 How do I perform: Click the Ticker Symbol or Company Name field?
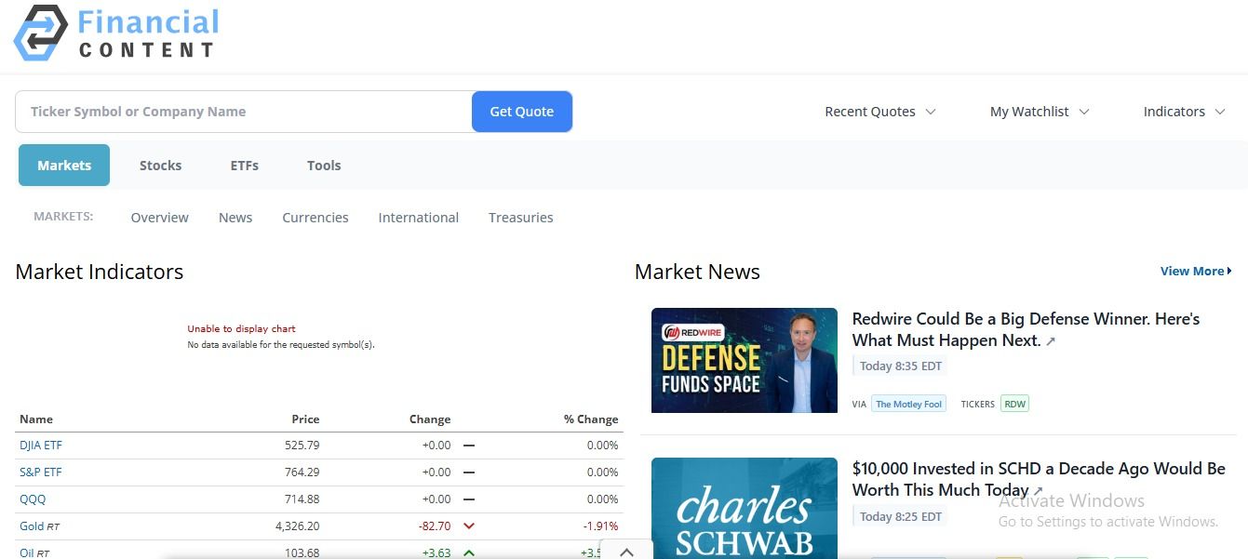(244, 112)
